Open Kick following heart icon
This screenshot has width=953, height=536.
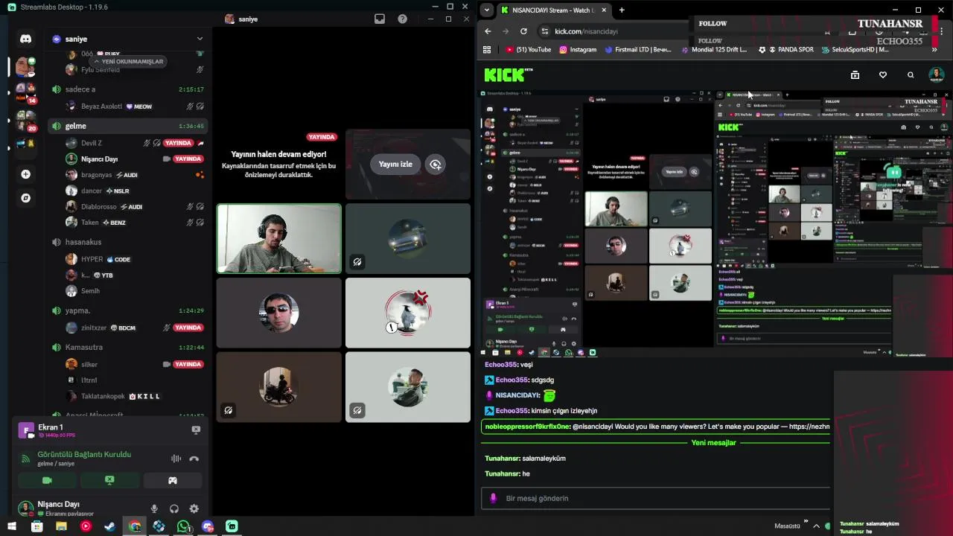point(883,74)
